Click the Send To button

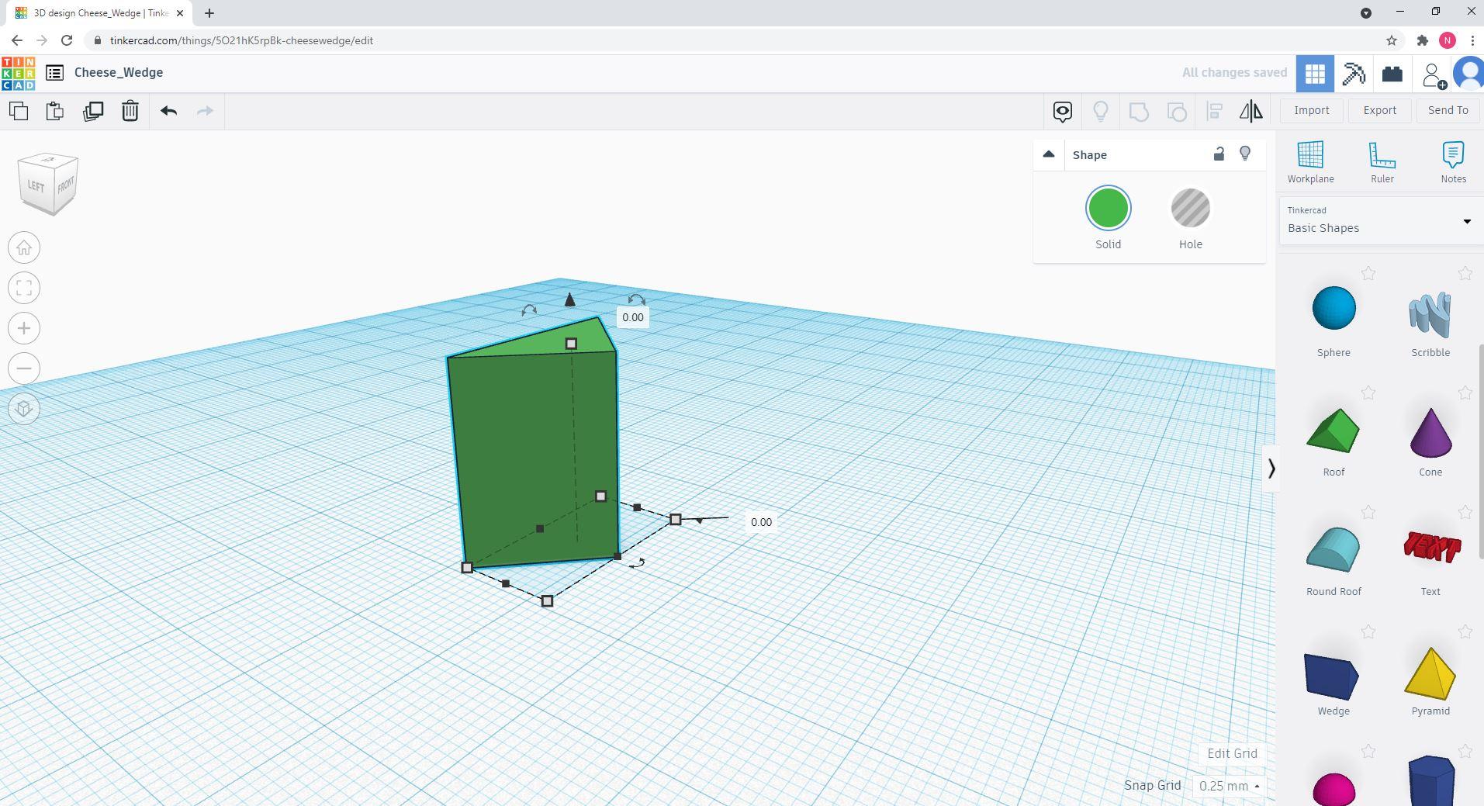pos(1448,110)
